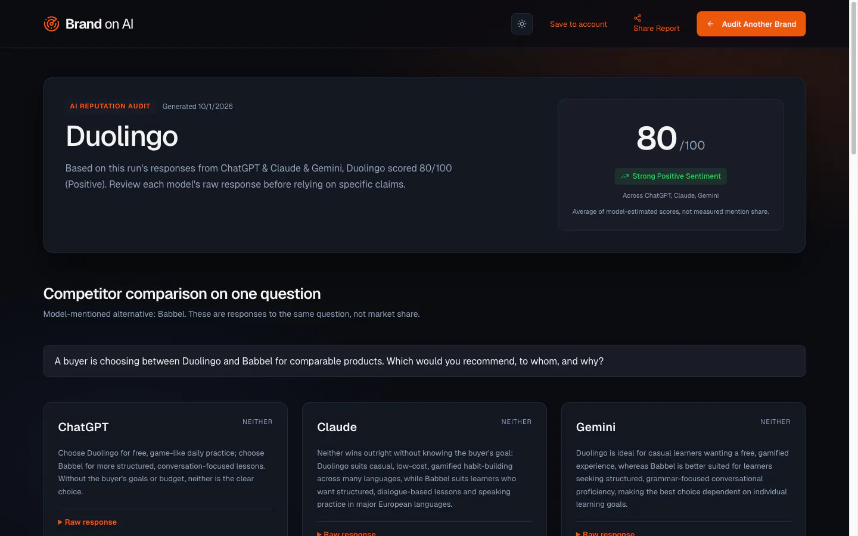Click the Claude card title
The image size is (858, 536).
coord(337,427)
